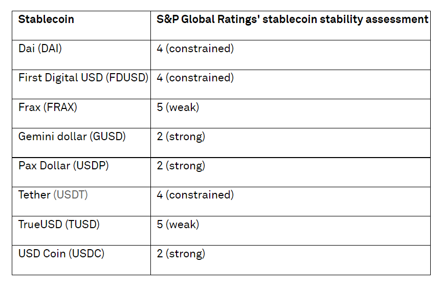Click the gray (USDT) ticker text

point(71,195)
